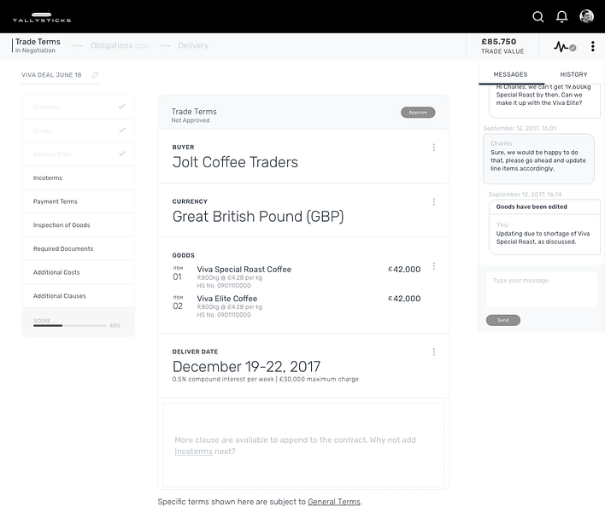
Task: Select the completed Goods sidebar item
Action: click(79, 131)
